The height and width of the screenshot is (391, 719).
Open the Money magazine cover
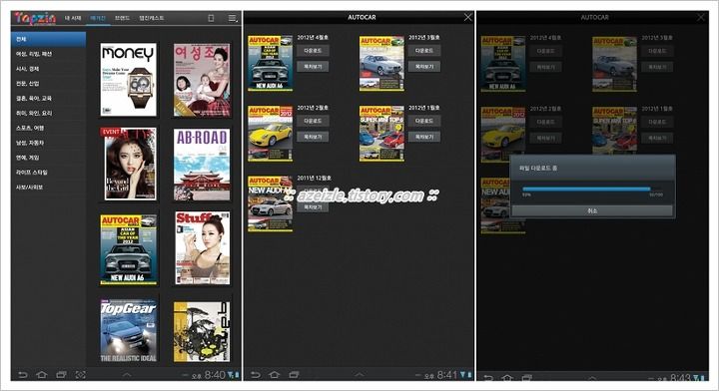[x=129, y=80]
